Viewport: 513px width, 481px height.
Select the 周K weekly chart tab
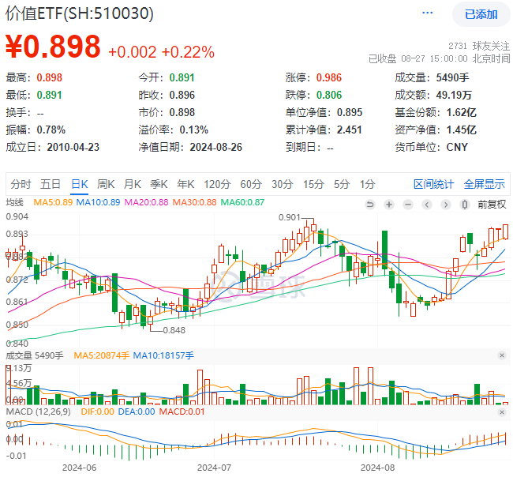click(107, 184)
